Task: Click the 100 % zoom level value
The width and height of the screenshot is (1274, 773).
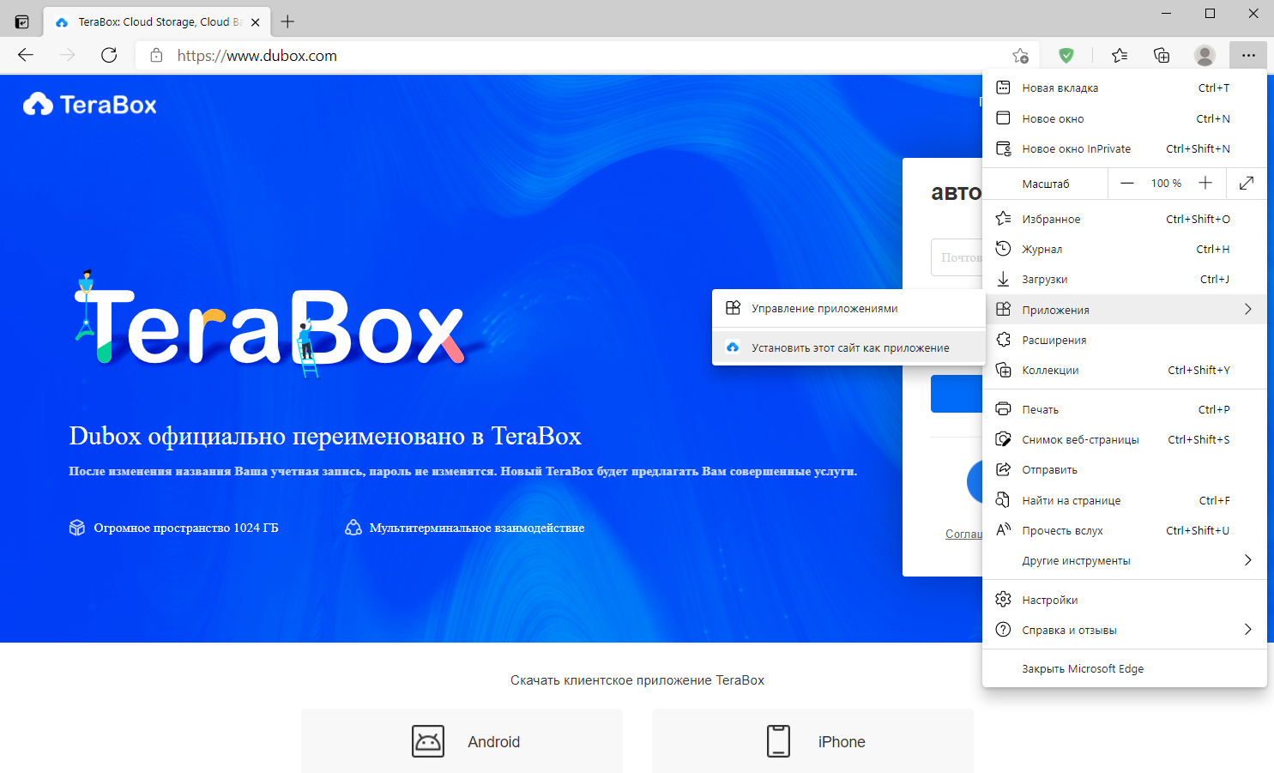Action: 1166,184
